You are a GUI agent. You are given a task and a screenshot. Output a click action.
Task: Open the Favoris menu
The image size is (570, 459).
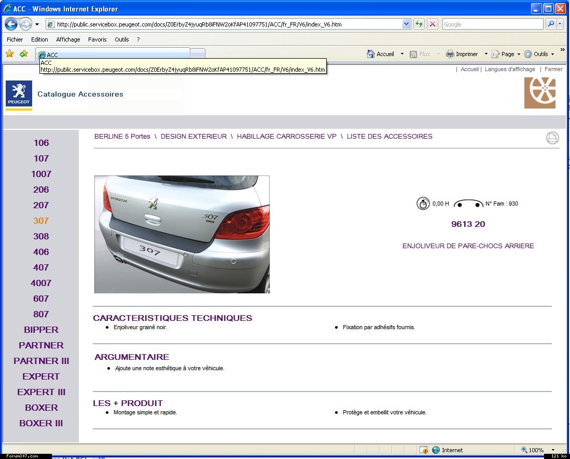point(97,39)
